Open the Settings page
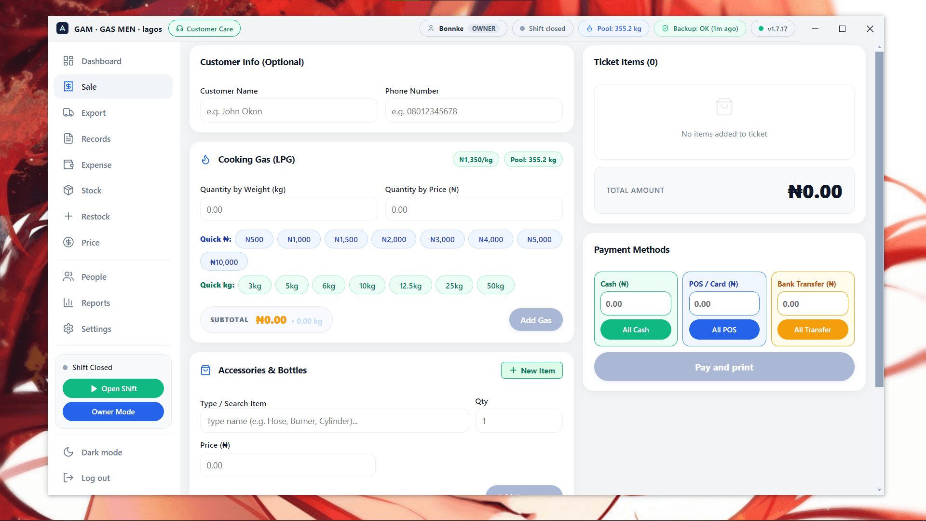This screenshot has width=926, height=521. (113, 329)
